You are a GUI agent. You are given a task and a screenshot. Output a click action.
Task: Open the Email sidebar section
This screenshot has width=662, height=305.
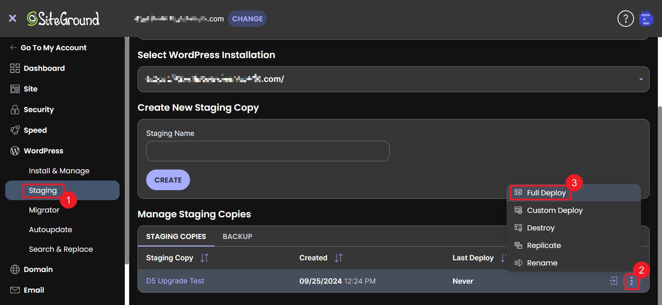click(x=33, y=290)
